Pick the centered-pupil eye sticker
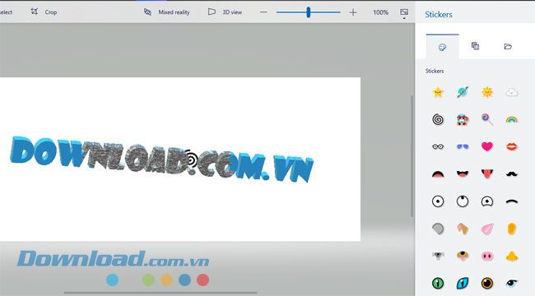Screen dimensions: 535x296 pos(438,201)
